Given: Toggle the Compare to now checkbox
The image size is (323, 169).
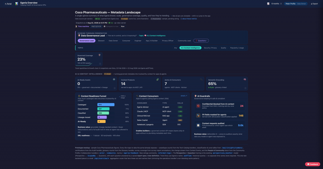Looking at the screenshot, I should (x=104, y=26).
